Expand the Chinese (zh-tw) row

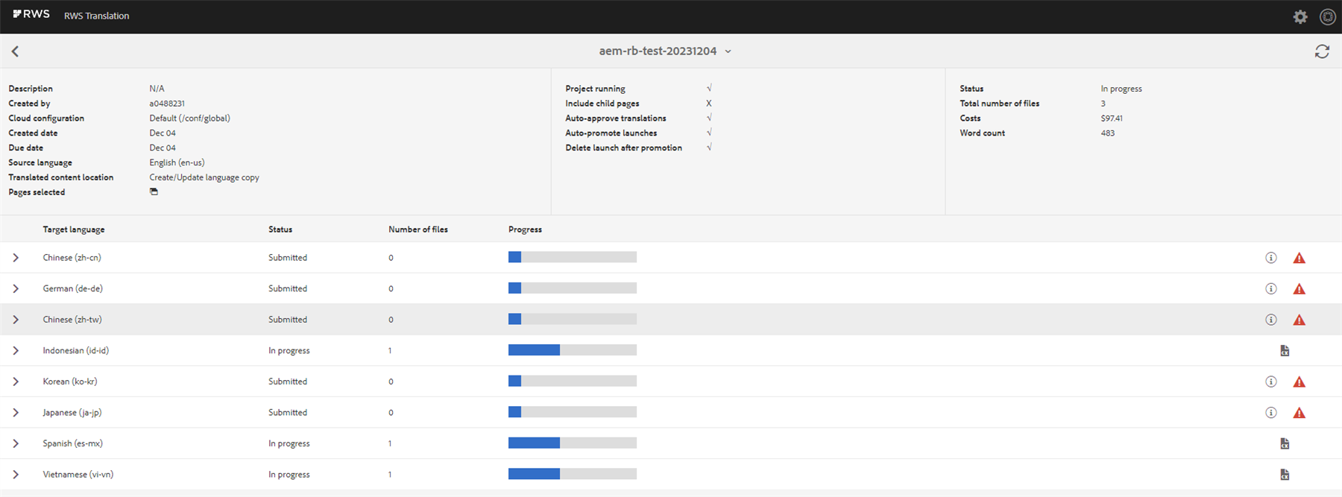tap(16, 320)
